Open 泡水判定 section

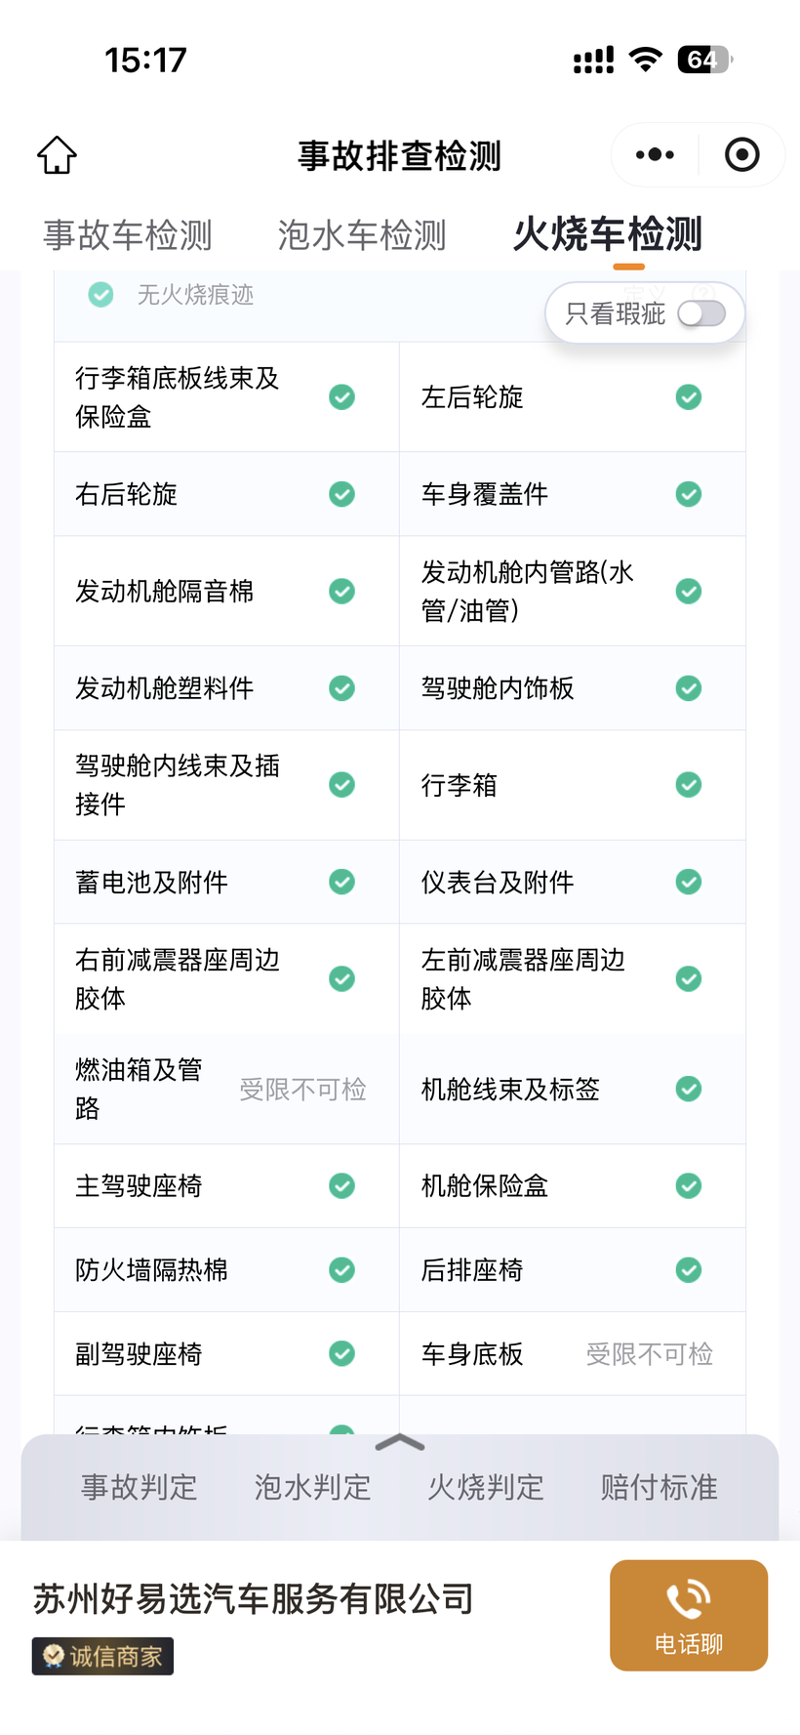[313, 1487]
